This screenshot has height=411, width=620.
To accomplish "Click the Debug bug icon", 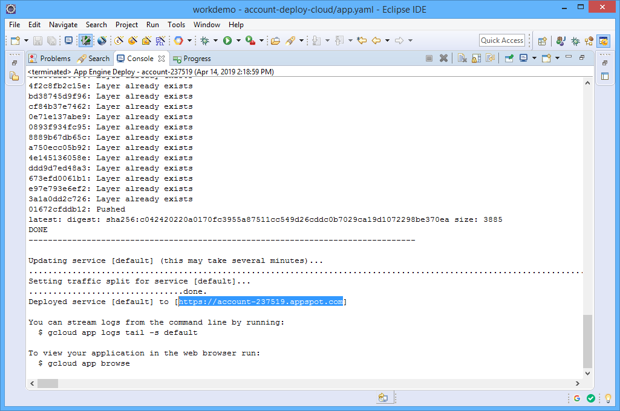I will pyautogui.click(x=205, y=40).
